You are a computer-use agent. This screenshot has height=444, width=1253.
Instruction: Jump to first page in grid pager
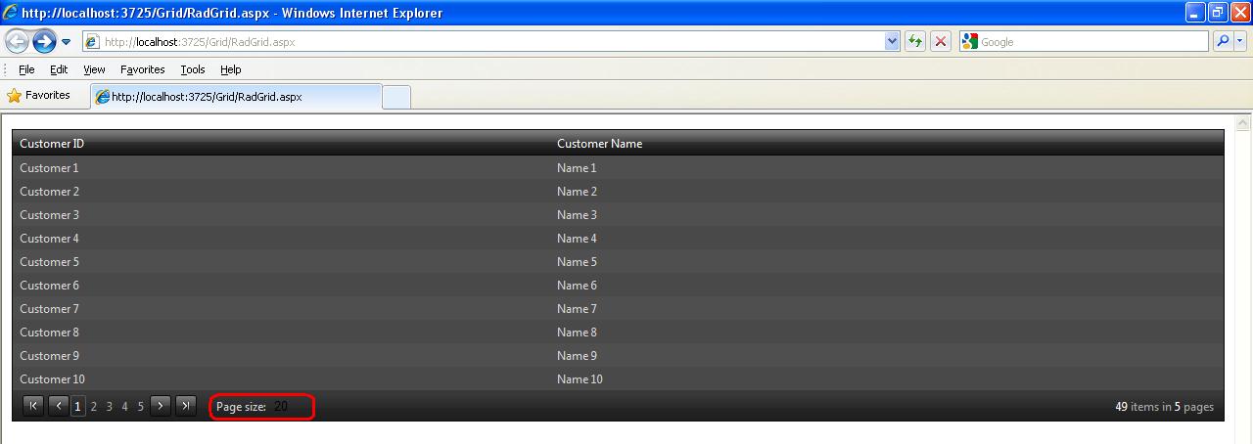click(x=33, y=406)
